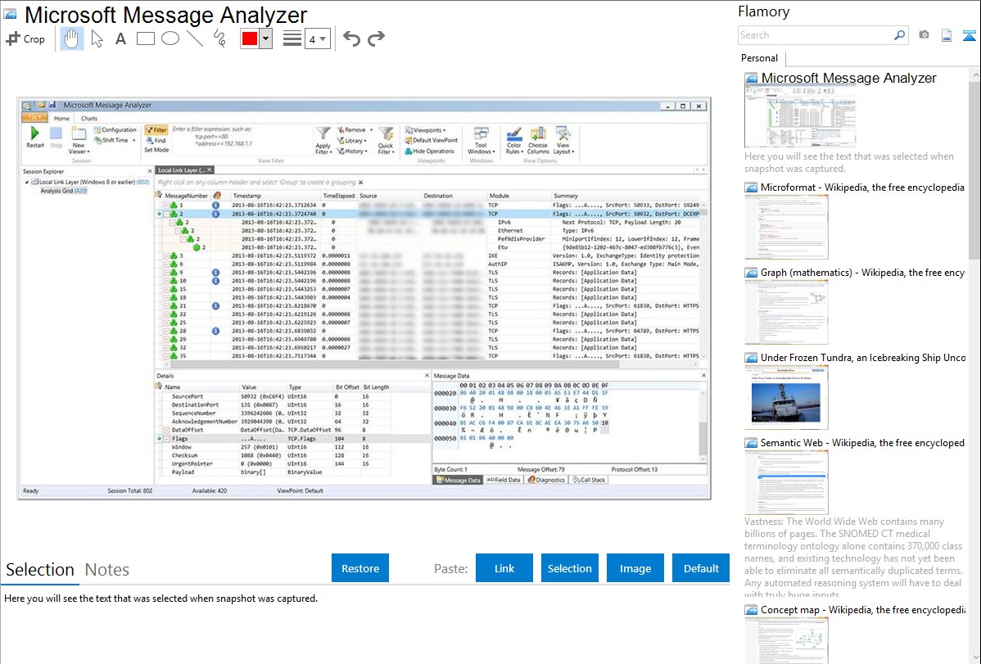
Task: Open the Semantic Web snapshot thumbnail
Action: point(786,482)
